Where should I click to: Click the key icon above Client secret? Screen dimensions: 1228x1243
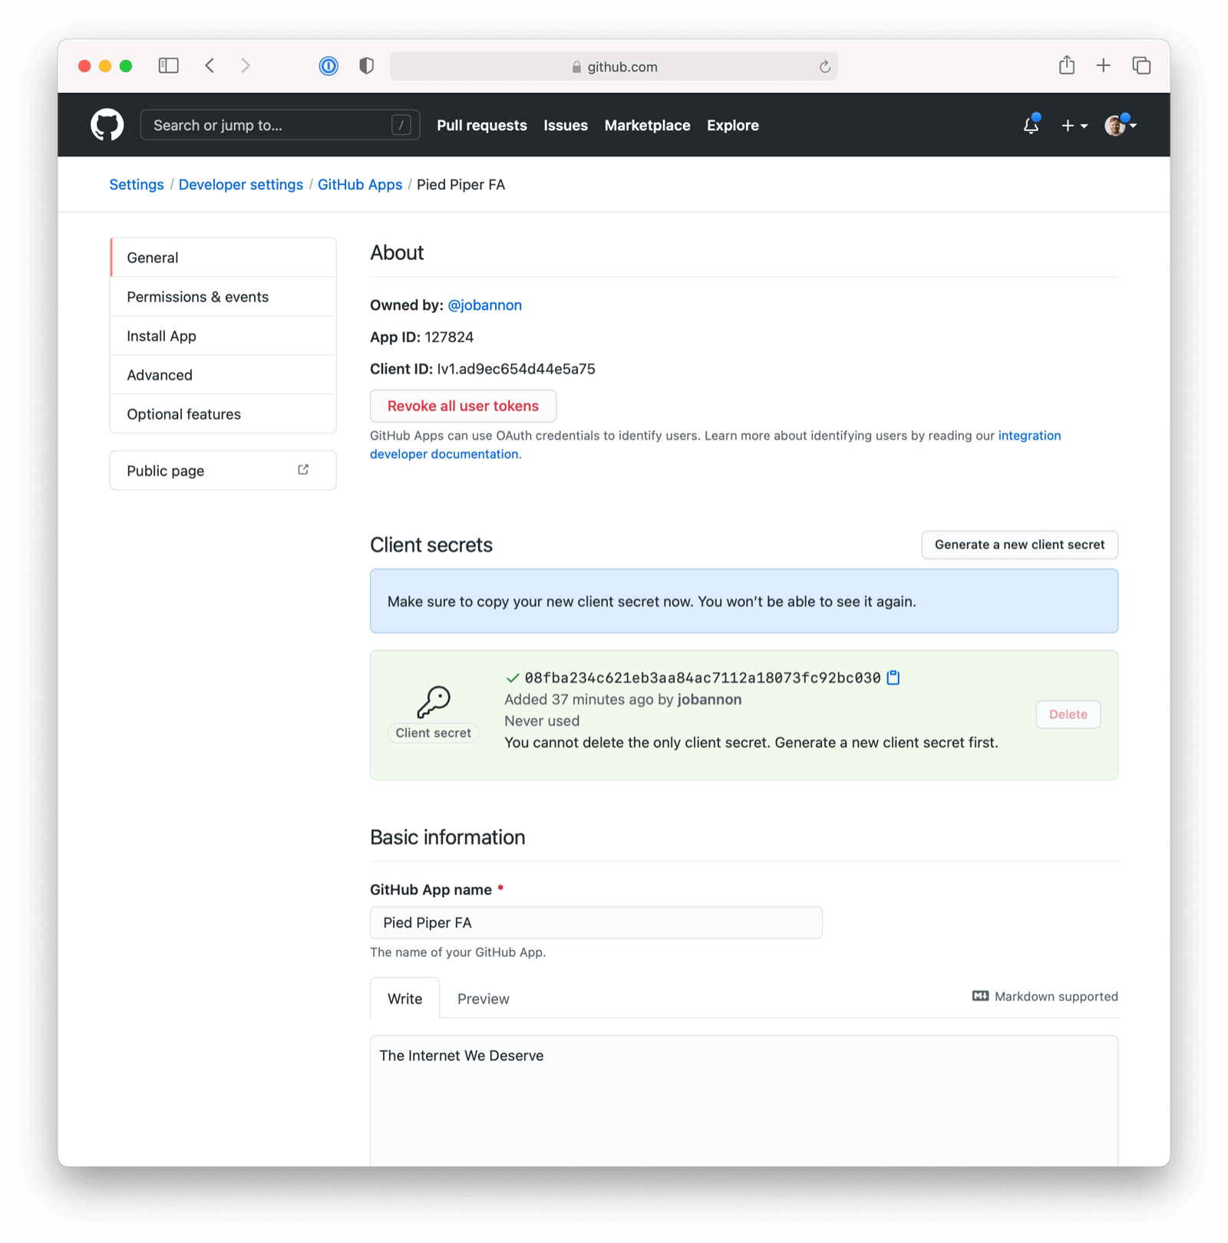(x=434, y=701)
